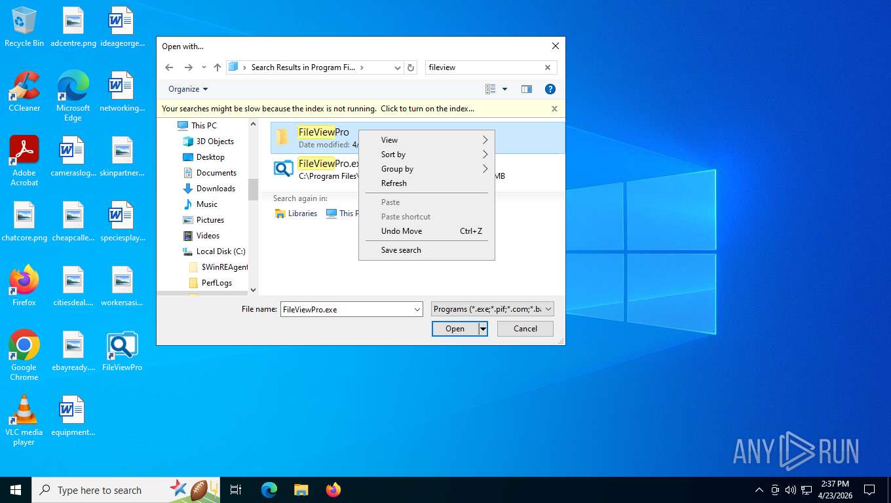The width and height of the screenshot is (891, 503).
Task: Expand recent locations dropdown arrow
Action: pos(204,67)
